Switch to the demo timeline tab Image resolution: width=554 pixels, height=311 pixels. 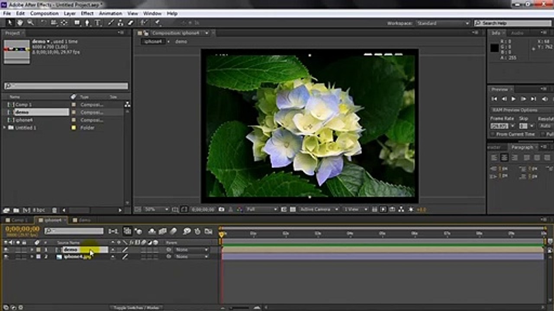point(84,220)
